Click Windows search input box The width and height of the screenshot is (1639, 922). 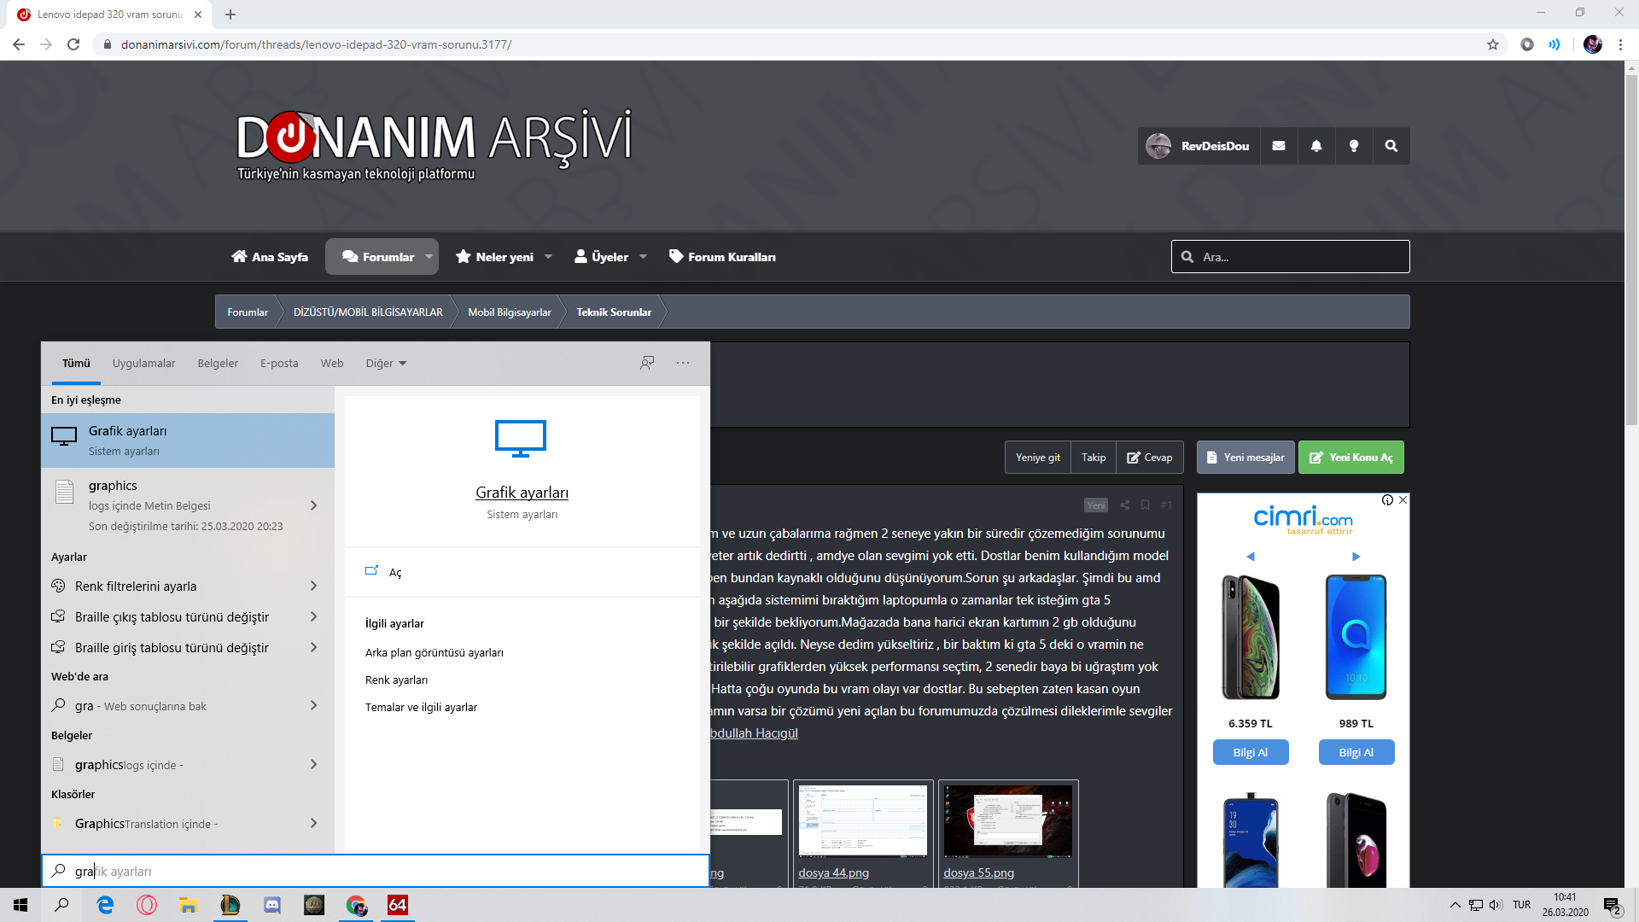(376, 871)
